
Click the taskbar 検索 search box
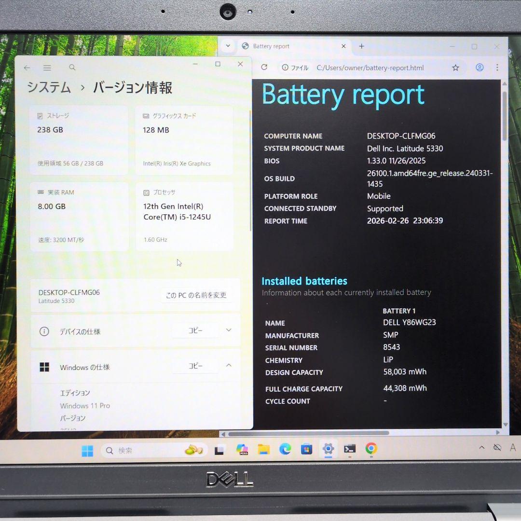[154, 451]
